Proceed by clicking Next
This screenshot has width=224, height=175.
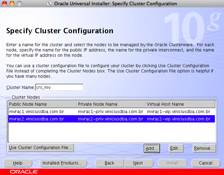[x=138, y=163]
